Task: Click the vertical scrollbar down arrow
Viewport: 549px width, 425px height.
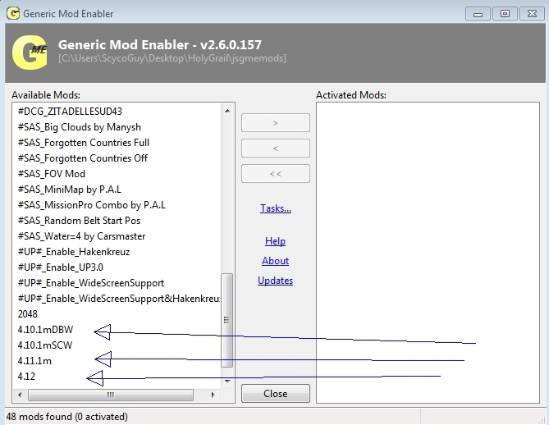Action: point(227,382)
